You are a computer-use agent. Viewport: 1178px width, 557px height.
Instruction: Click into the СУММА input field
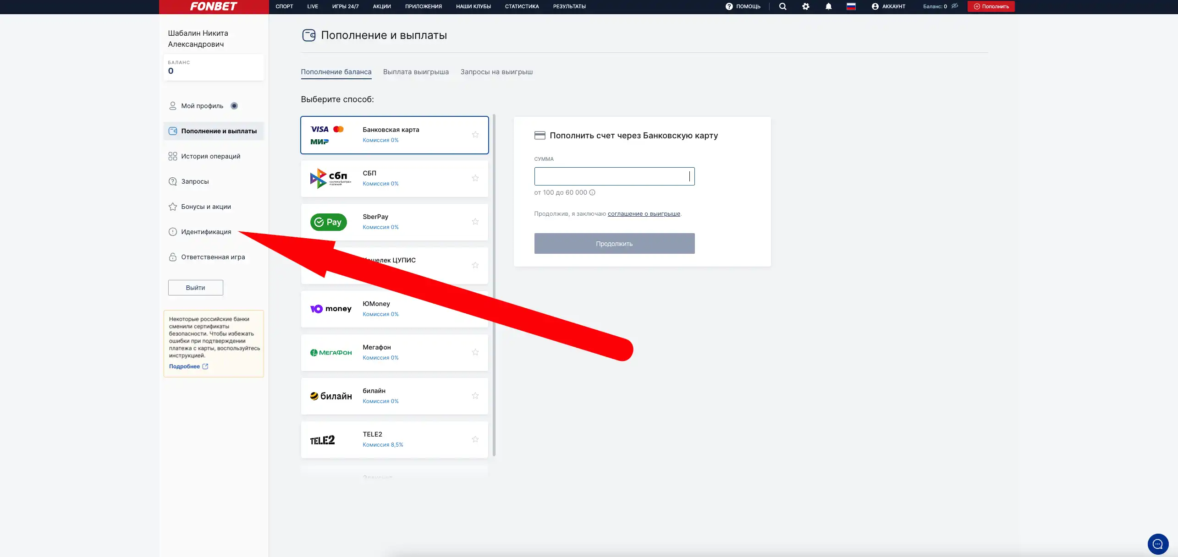[614, 176]
